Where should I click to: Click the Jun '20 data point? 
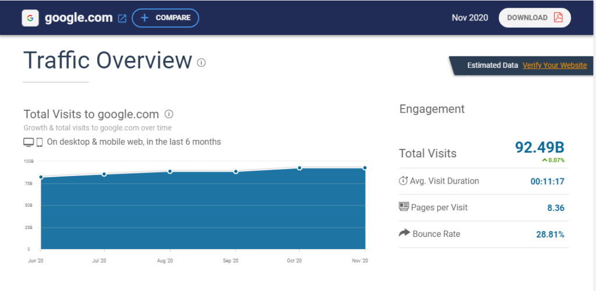(x=41, y=177)
